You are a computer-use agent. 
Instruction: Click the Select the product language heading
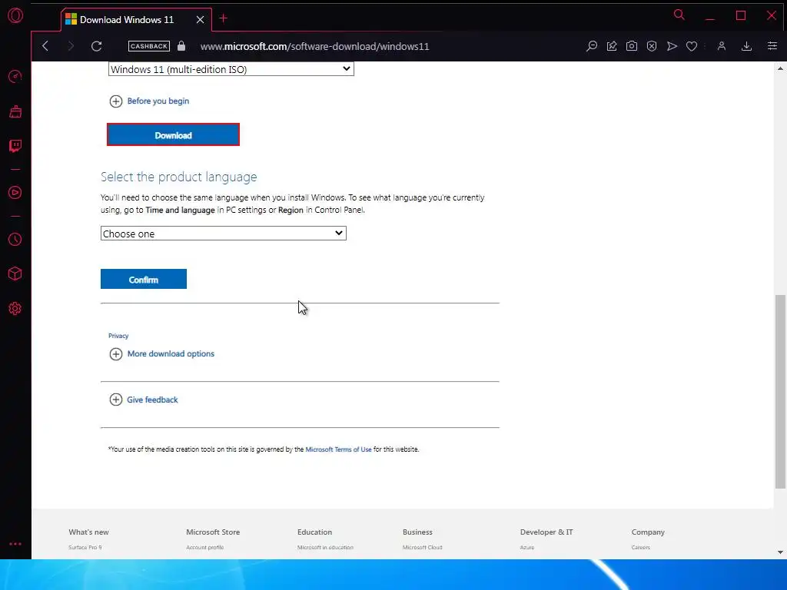[178, 177]
